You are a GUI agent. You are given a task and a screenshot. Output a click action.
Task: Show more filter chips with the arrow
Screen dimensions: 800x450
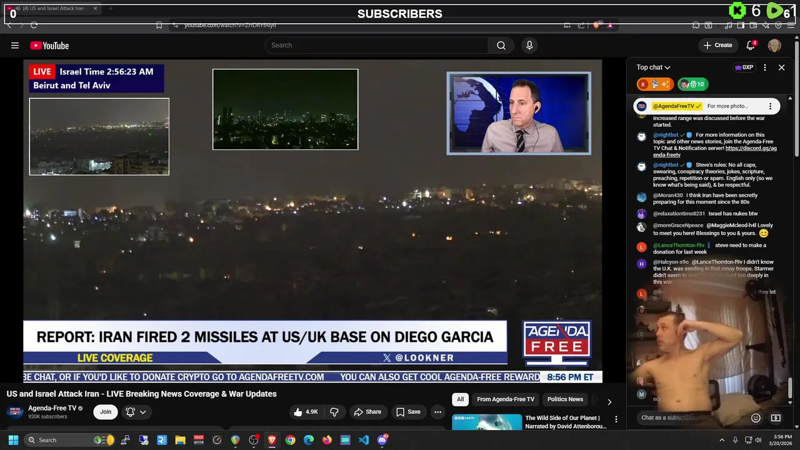609,402
